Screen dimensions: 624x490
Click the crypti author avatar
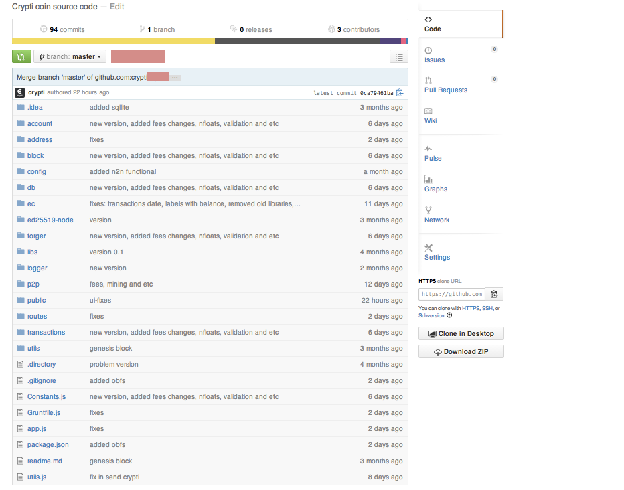(20, 92)
